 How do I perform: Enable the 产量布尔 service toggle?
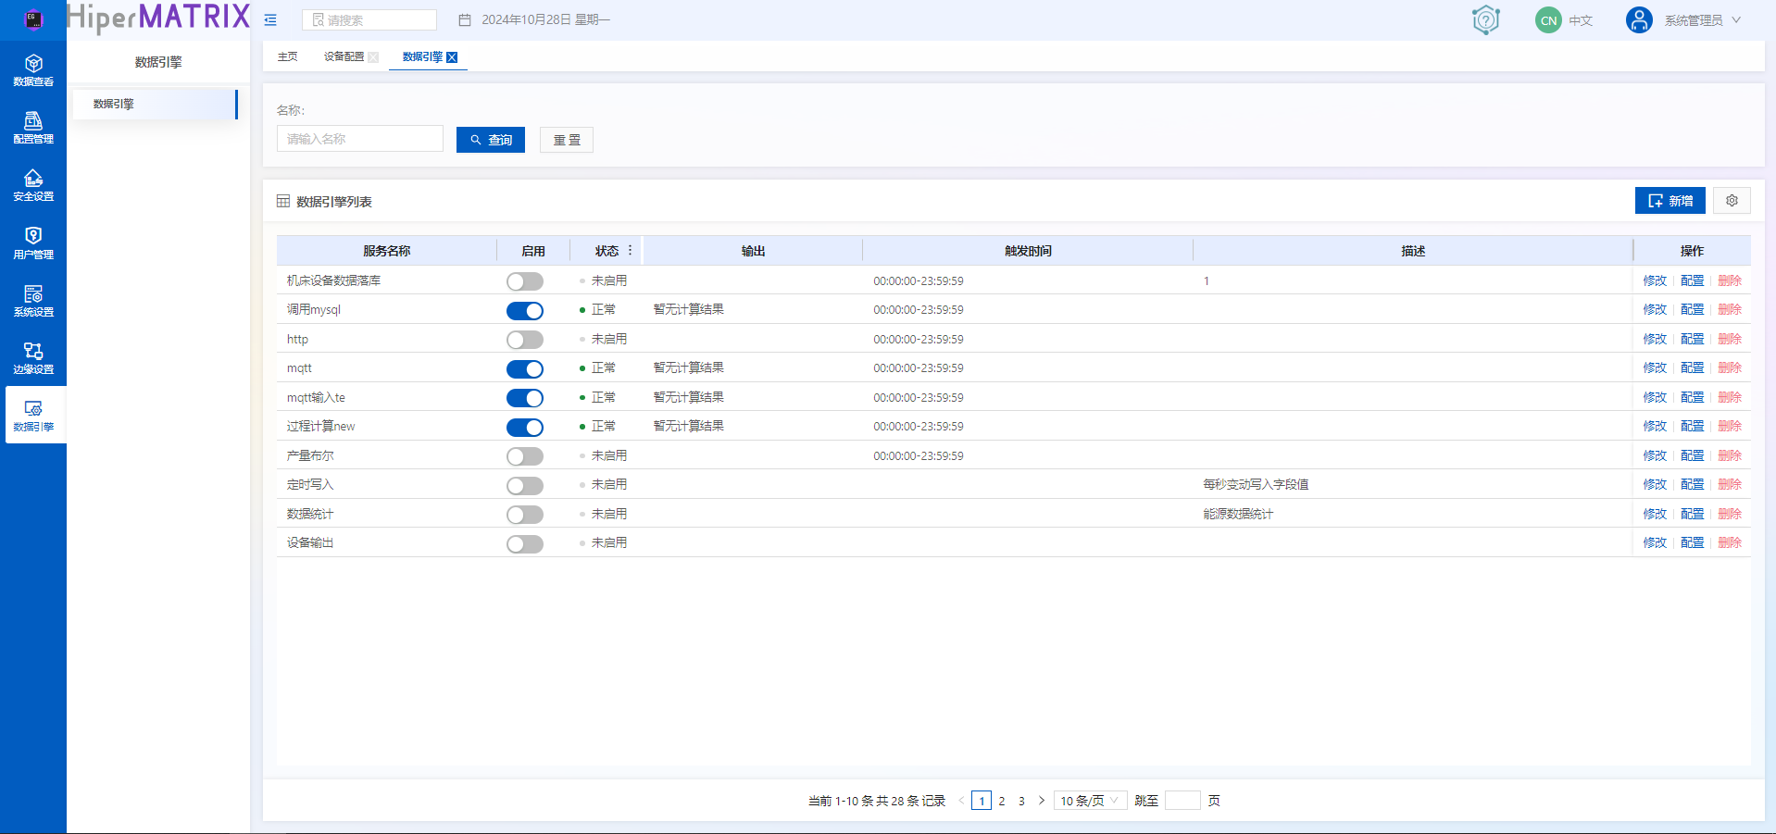coord(525,456)
